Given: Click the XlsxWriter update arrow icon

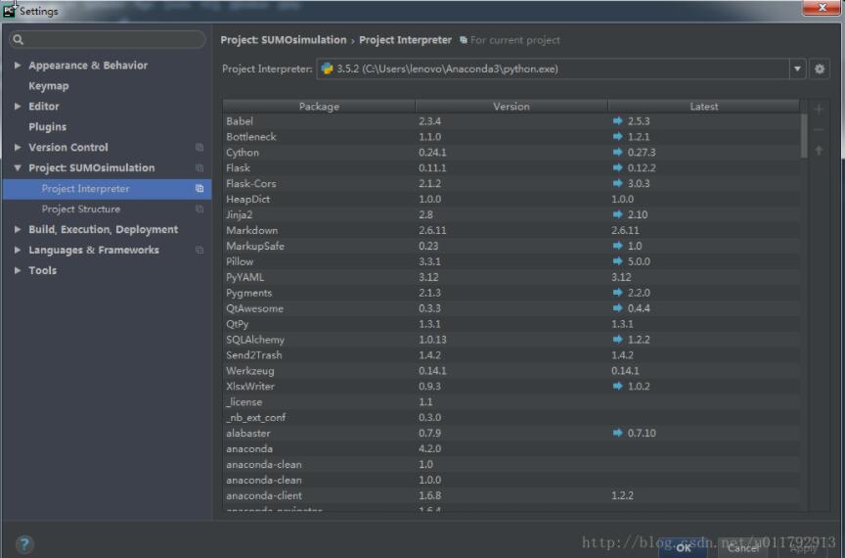Looking at the screenshot, I should (x=617, y=386).
